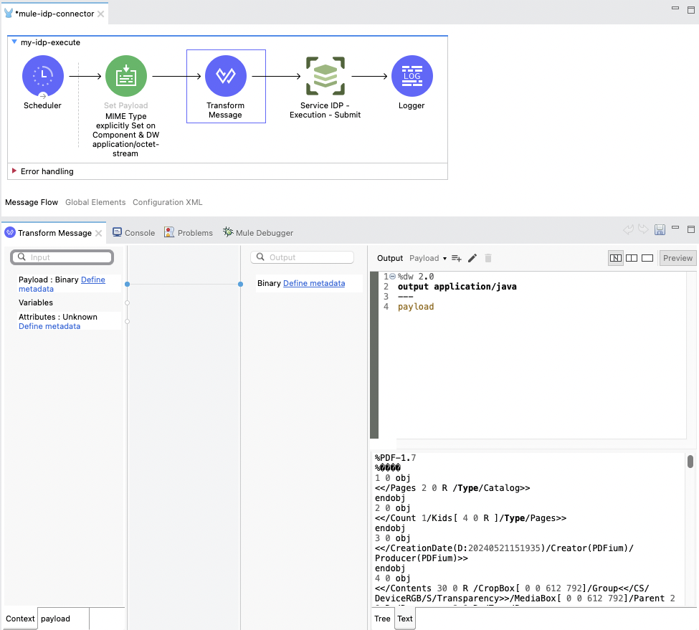The image size is (699, 630).
Task: Select the Logger component icon
Action: click(412, 76)
